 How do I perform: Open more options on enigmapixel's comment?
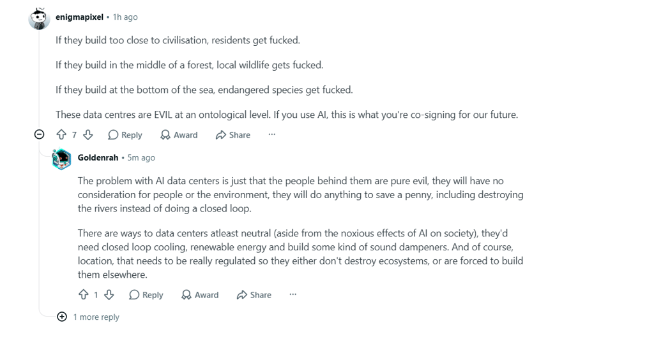click(272, 134)
